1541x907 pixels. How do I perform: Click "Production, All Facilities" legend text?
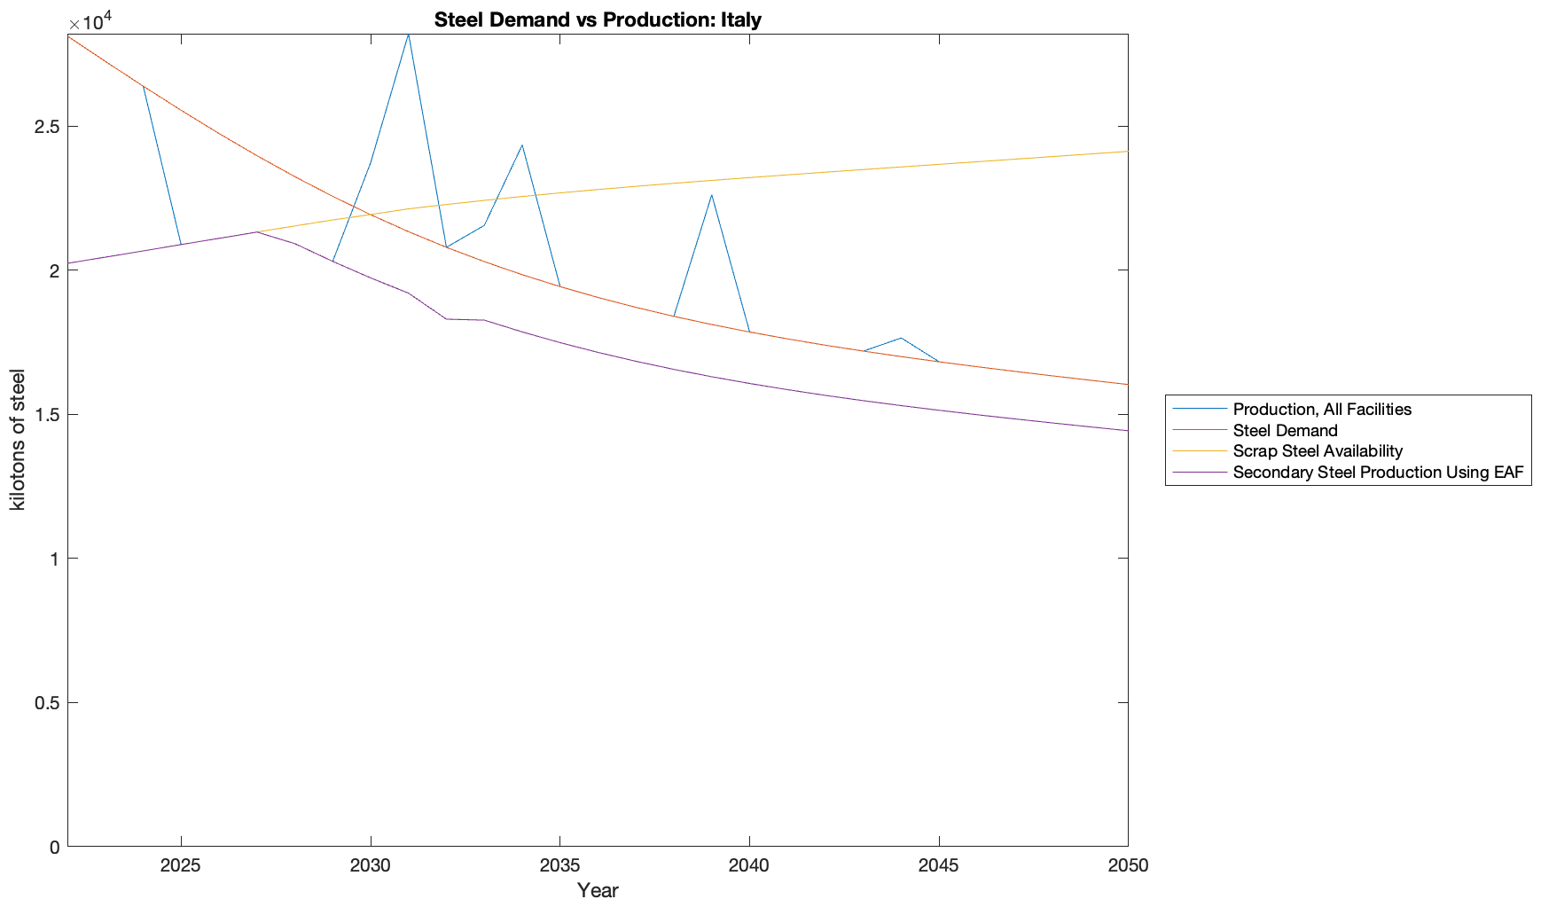tap(1321, 409)
